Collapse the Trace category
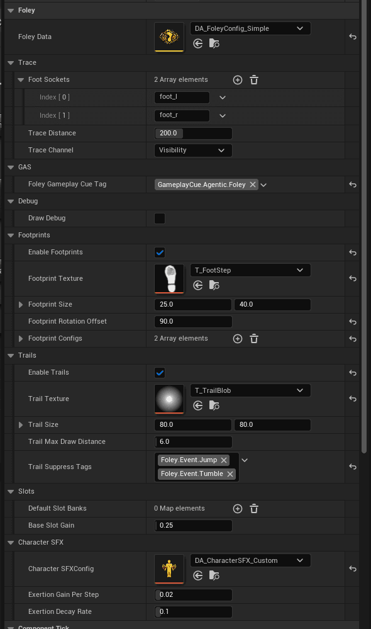Viewport: 371px width, 629px height. tap(11, 62)
